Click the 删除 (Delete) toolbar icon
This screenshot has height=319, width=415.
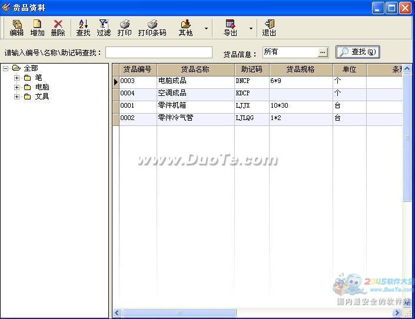(58, 28)
